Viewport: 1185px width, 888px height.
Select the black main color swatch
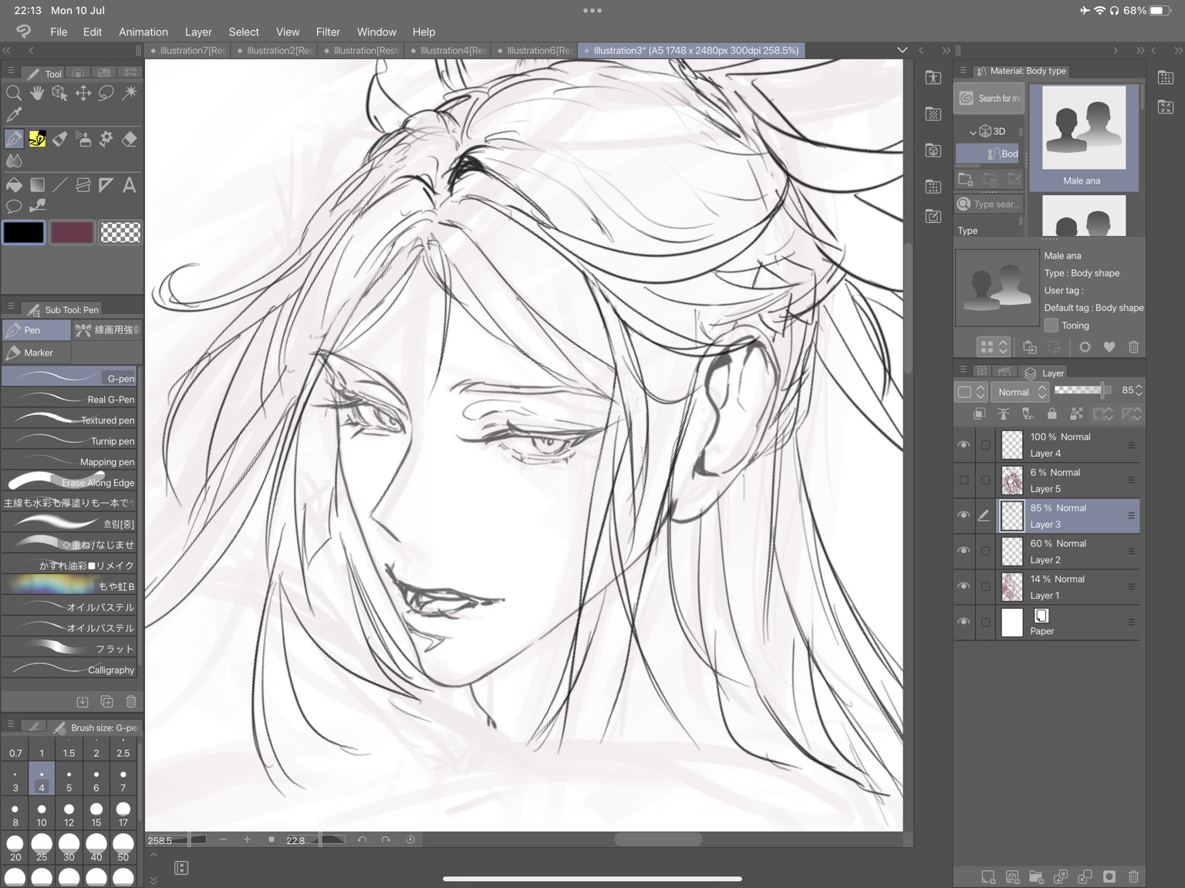24,232
